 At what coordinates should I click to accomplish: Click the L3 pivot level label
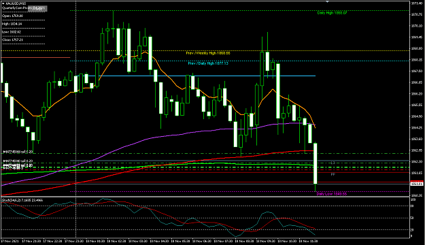point(333,163)
